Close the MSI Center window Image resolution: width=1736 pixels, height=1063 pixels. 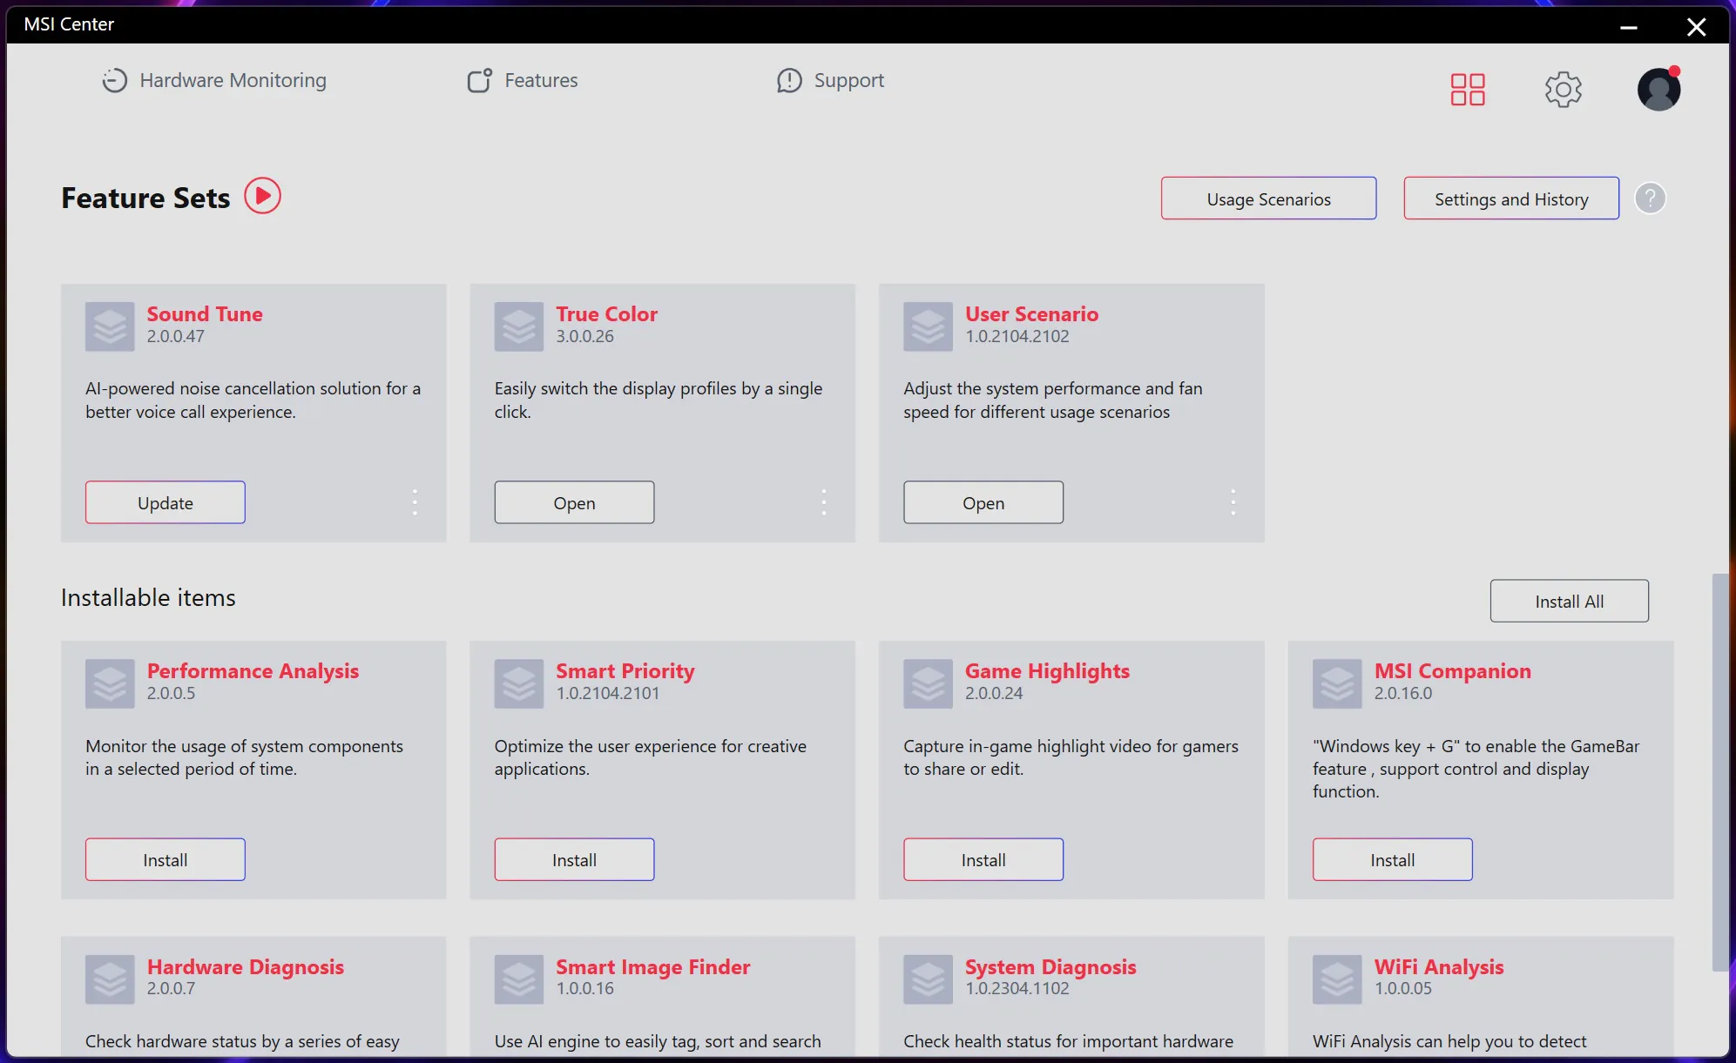click(x=1696, y=26)
